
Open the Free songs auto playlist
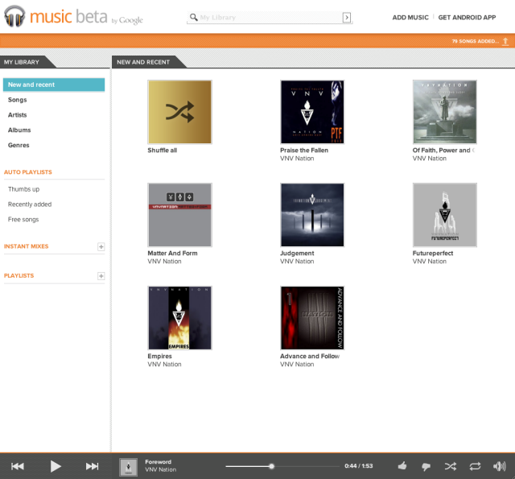tap(23, 220)
